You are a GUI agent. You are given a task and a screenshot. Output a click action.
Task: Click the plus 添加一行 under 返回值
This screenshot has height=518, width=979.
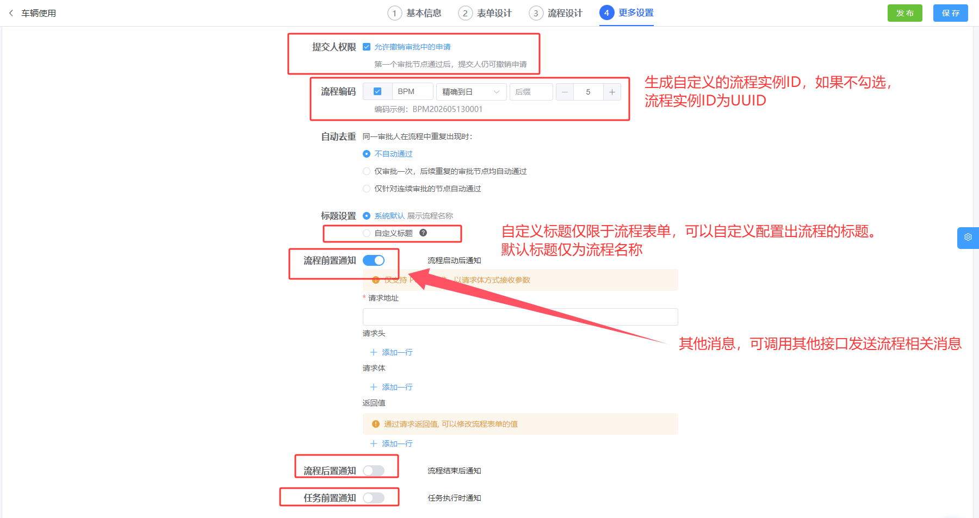pyautogui.click(x=391, y=444)
